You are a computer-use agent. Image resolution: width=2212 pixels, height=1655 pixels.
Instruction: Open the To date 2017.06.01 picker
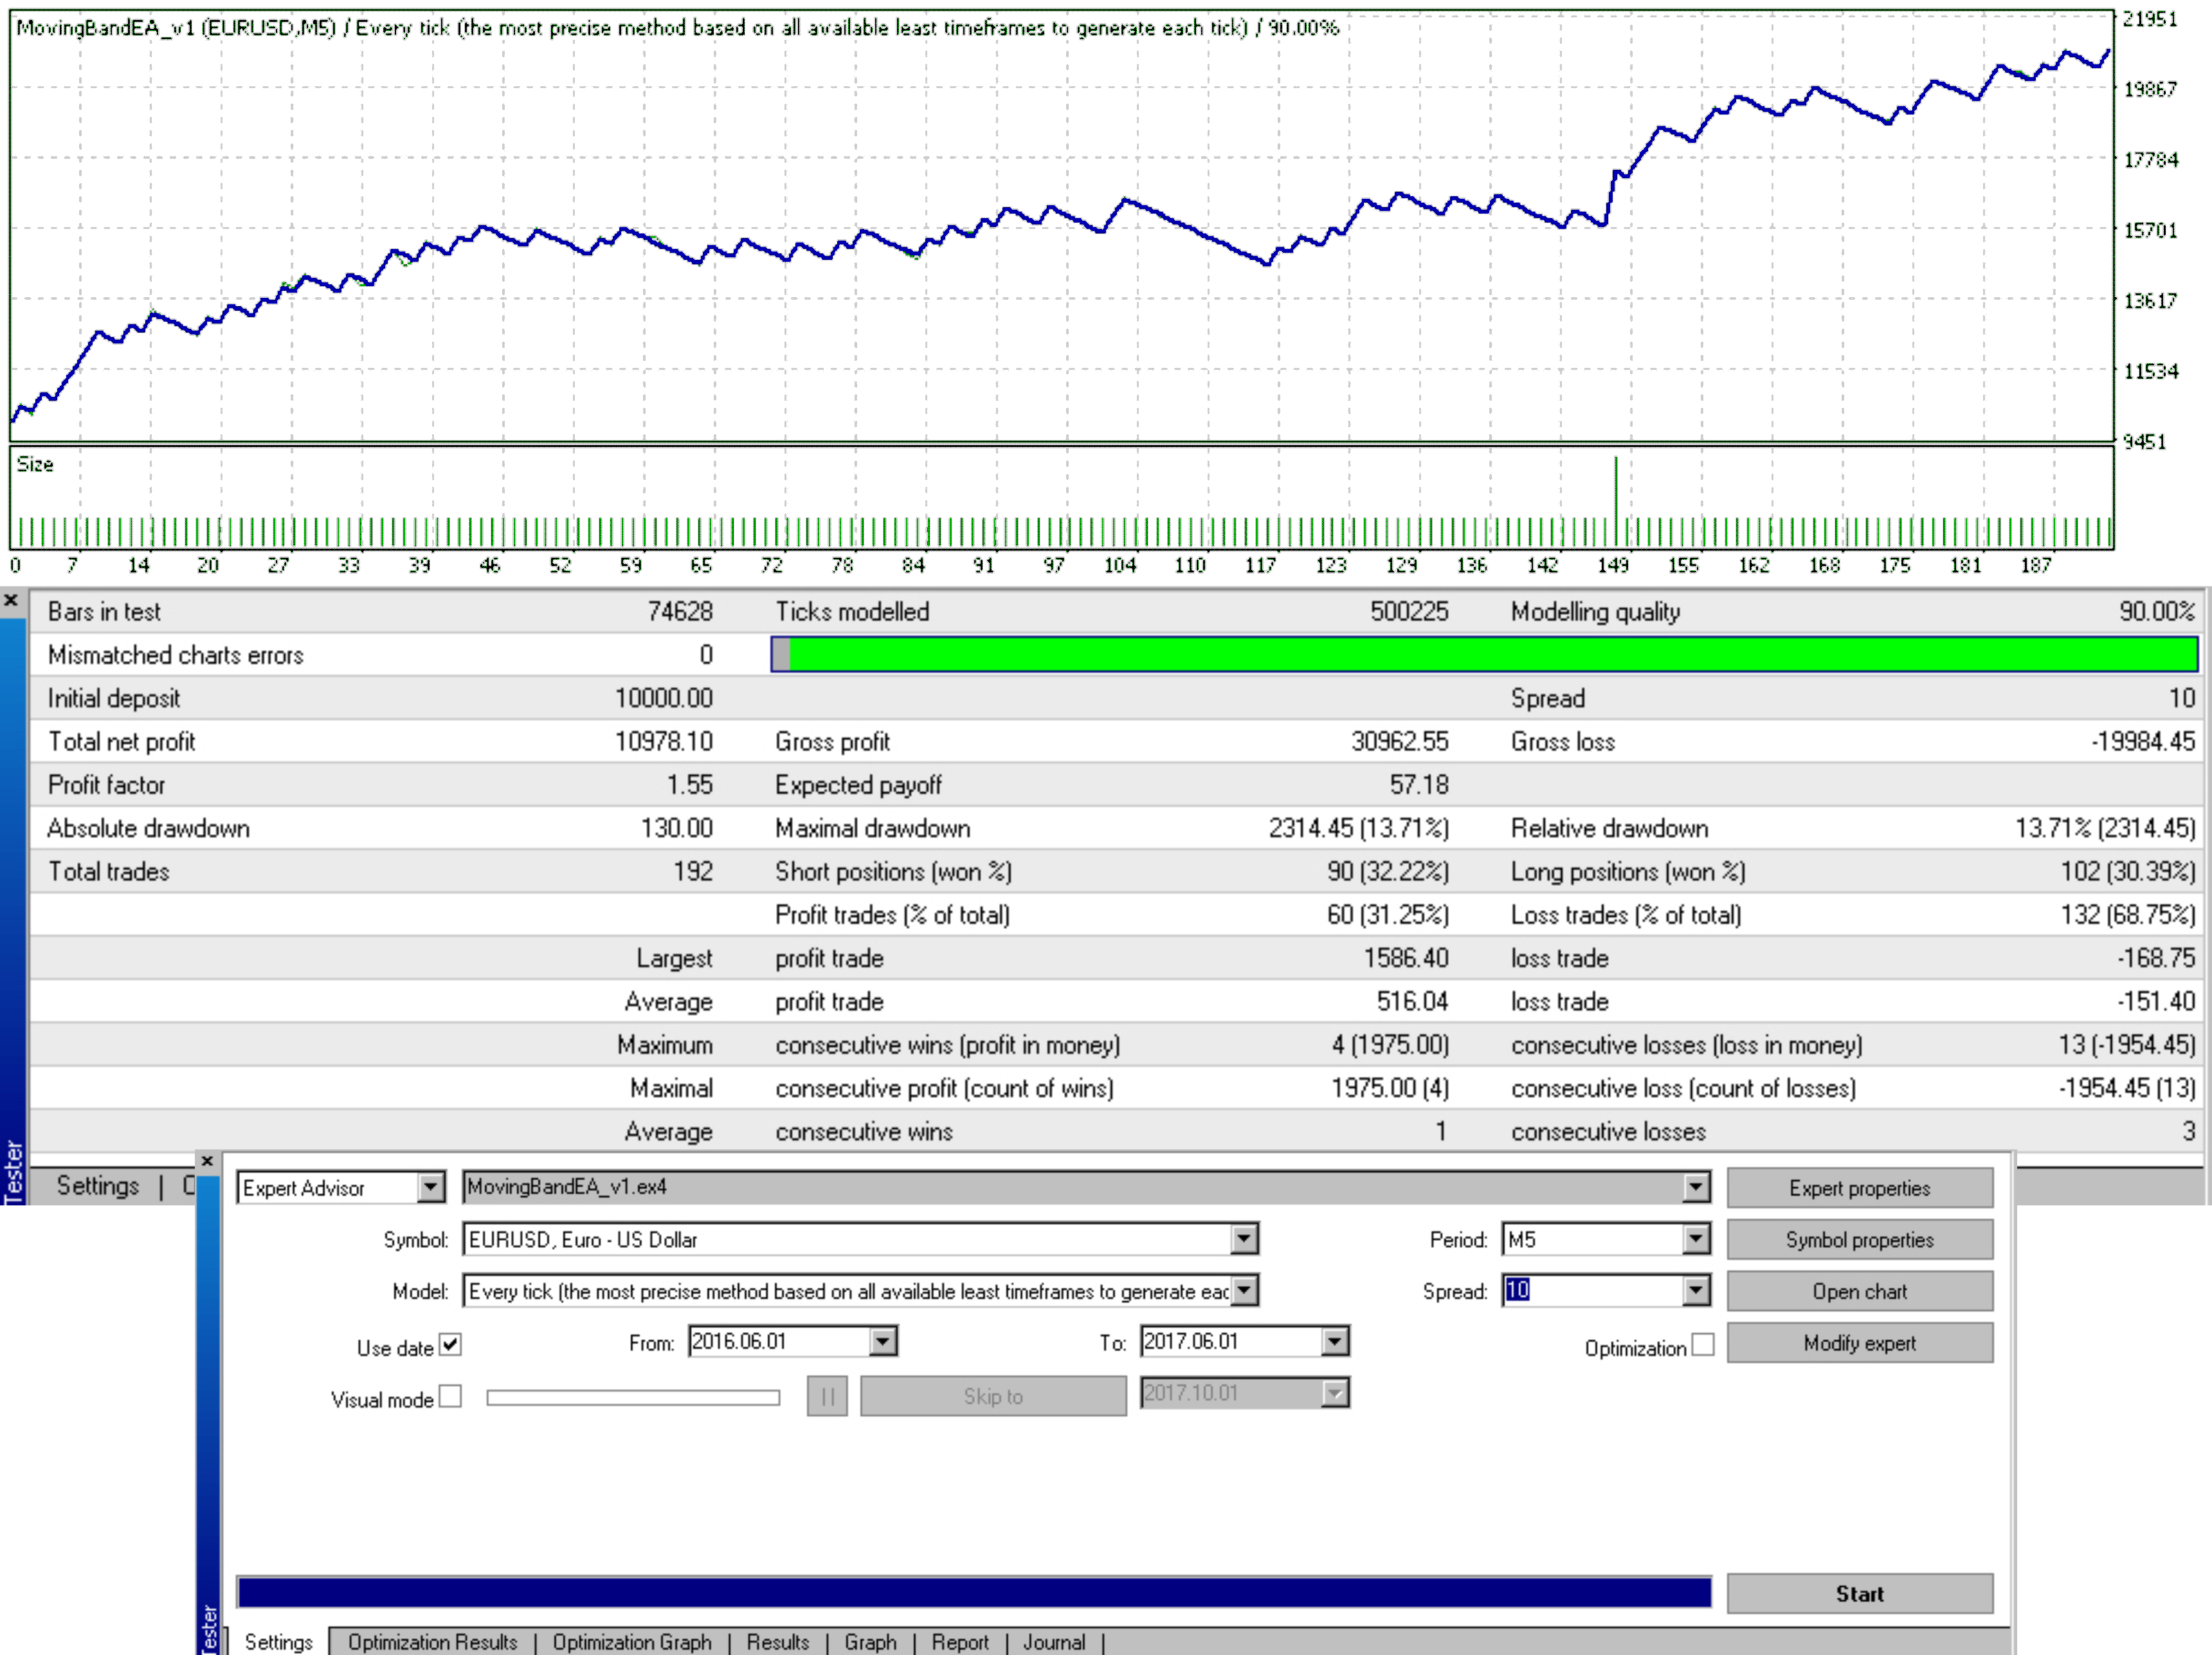coord(1334,1342)
